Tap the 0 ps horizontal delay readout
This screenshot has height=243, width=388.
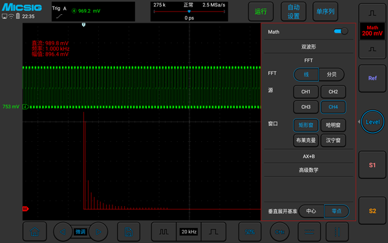tap(189, 18)
